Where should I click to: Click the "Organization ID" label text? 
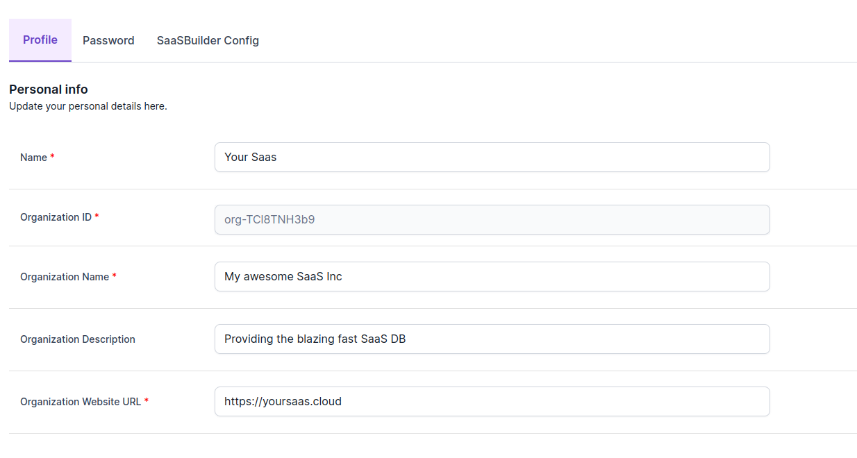[x=56, y=217]
